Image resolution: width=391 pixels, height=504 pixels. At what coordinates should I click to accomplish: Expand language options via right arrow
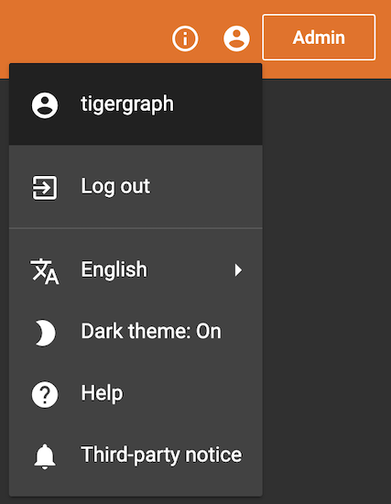[x=238, y=270]
